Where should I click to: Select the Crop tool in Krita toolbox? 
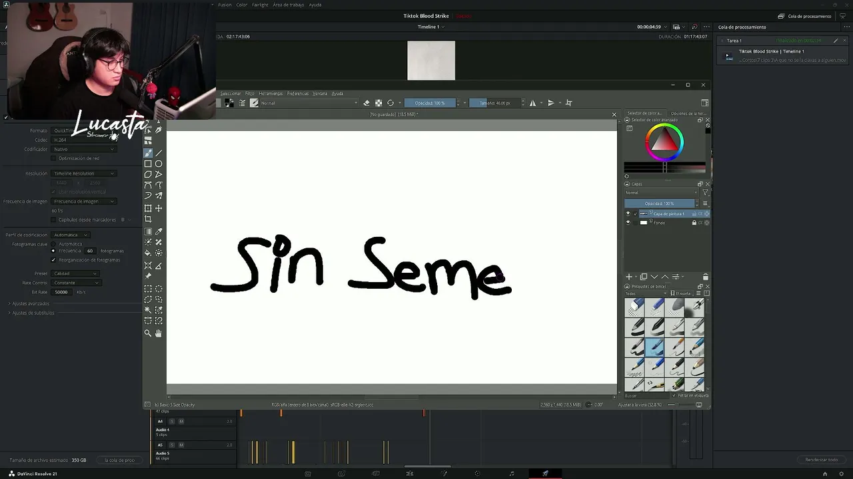(x=148, y=219)
